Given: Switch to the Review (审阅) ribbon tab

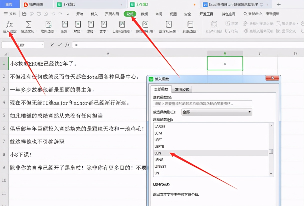Looking at the screenshot, I should point(159,14).
